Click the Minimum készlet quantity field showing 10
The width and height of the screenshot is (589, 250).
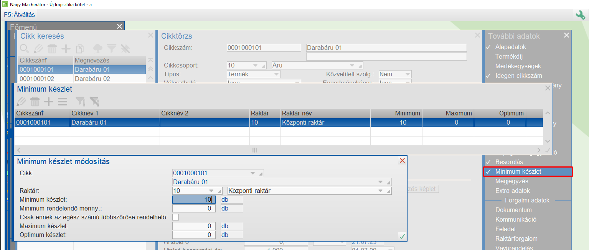194,200
